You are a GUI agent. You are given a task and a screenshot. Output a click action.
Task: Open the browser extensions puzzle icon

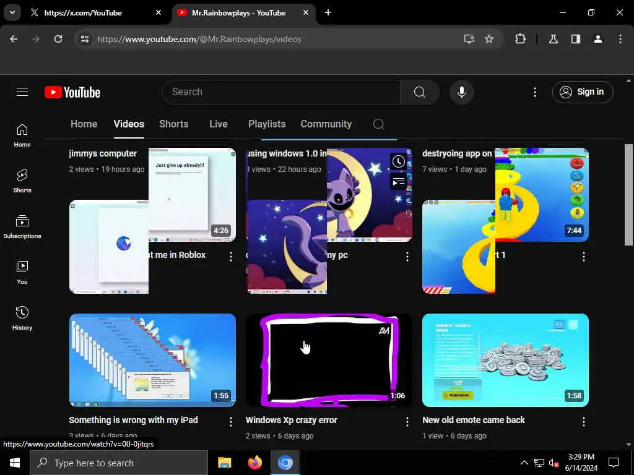(x=520, y=39)
